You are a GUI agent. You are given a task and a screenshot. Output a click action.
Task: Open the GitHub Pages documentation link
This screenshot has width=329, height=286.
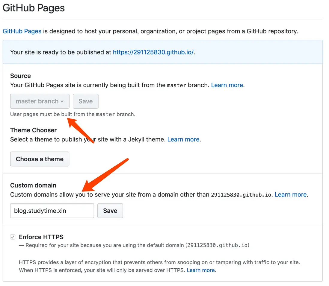tap(22, 31)
